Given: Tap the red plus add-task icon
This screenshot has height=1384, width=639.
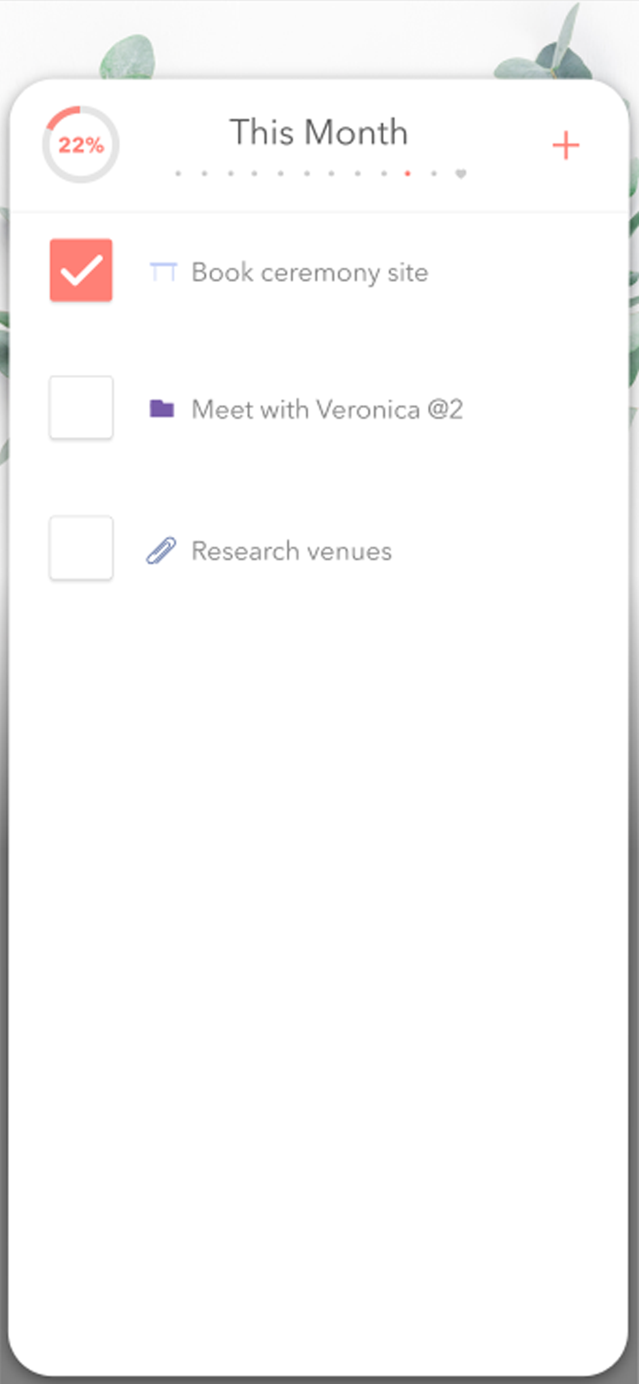Looking at the screenshot, I should tap(566, 145).
